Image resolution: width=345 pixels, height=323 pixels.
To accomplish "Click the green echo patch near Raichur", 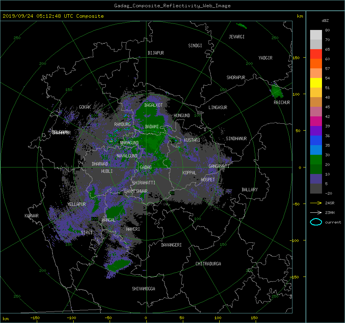I will pos(277,91).
